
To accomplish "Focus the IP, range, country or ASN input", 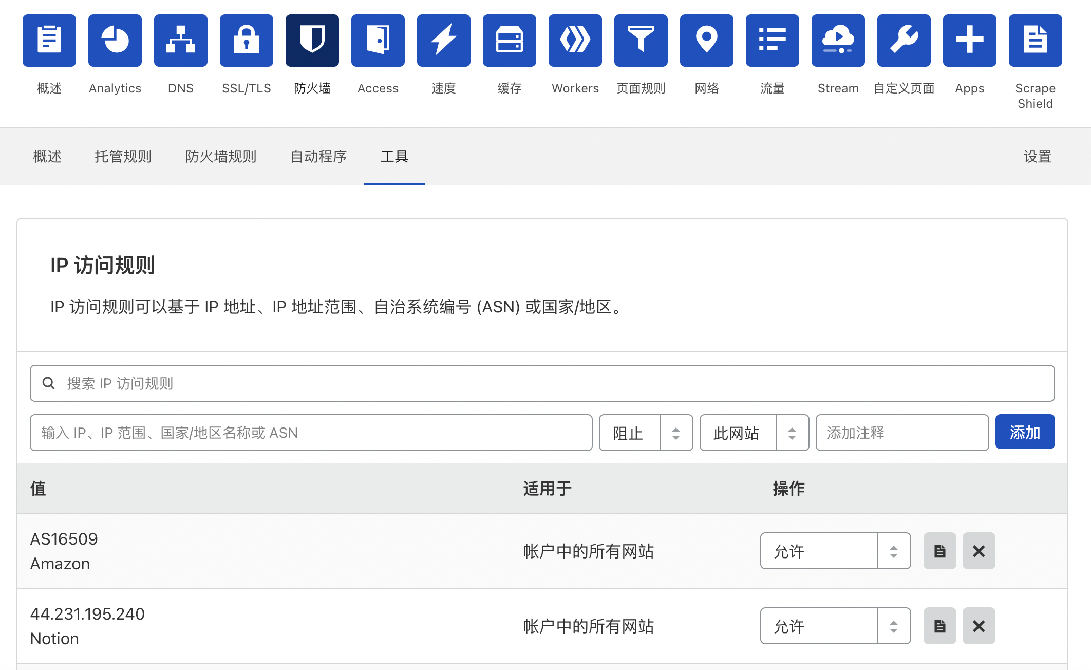I will 311,433.
